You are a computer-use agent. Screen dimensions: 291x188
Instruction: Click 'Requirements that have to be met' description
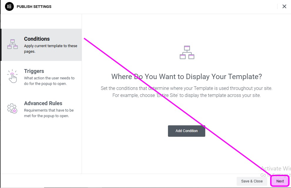49,113
